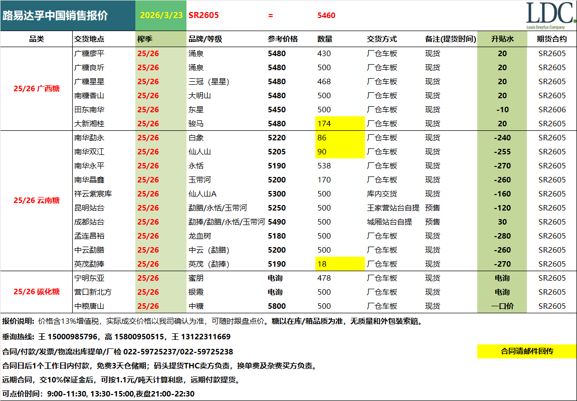Click the reference price 5800
Image resolution: width=577 pixels, height=401 pixels.
point(277,306)
